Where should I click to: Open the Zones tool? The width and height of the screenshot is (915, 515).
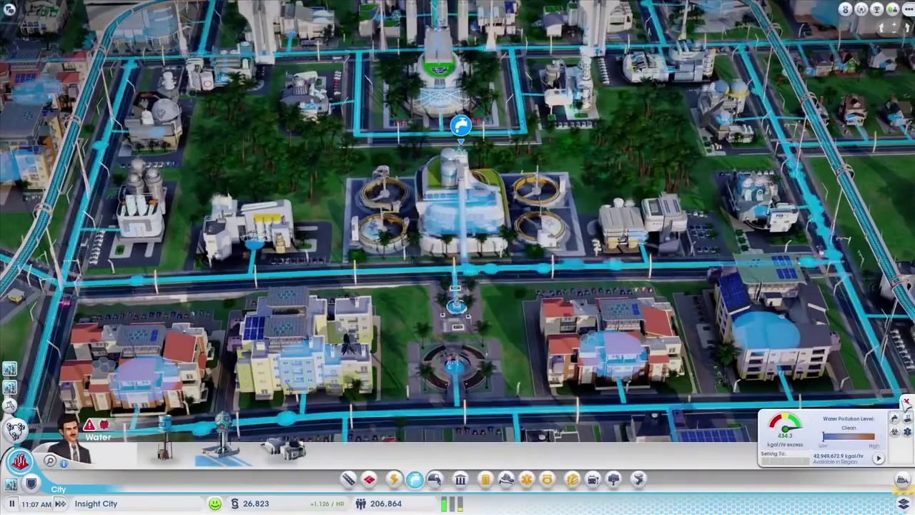point(370,479)
